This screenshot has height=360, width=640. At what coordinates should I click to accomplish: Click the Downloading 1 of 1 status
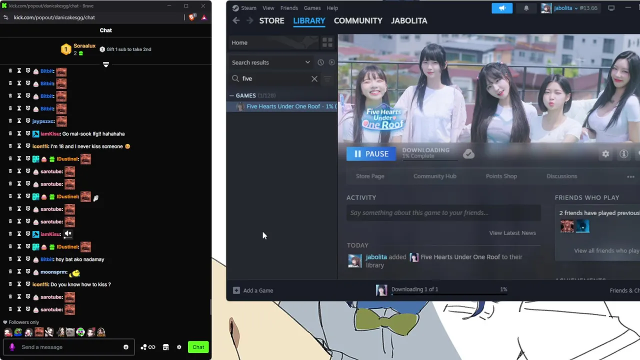pos(414,289)
